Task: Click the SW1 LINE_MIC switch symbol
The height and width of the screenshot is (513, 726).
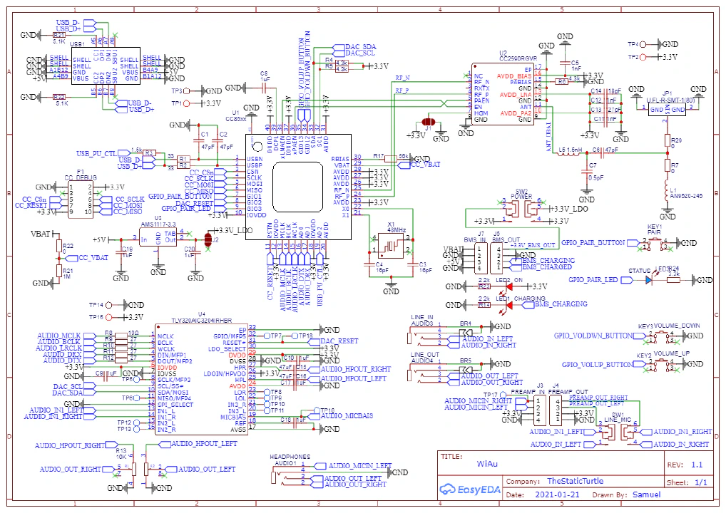Action: (618, 433)
